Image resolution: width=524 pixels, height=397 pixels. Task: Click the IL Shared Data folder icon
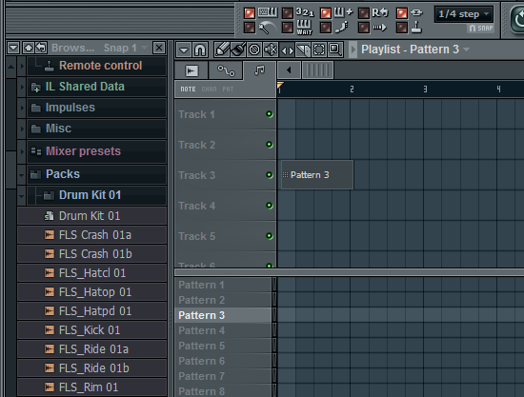pyautogui.click(x=36, y=88)
